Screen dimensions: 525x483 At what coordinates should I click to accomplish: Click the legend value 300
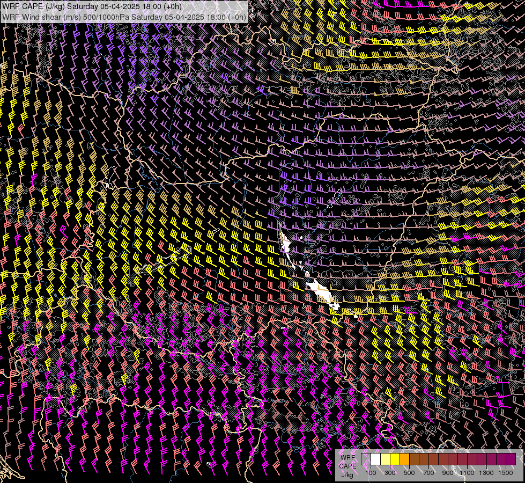(x=390, y=473)
